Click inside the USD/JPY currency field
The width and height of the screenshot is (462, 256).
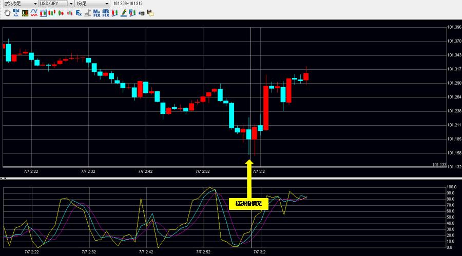click(x=53, y=4)
